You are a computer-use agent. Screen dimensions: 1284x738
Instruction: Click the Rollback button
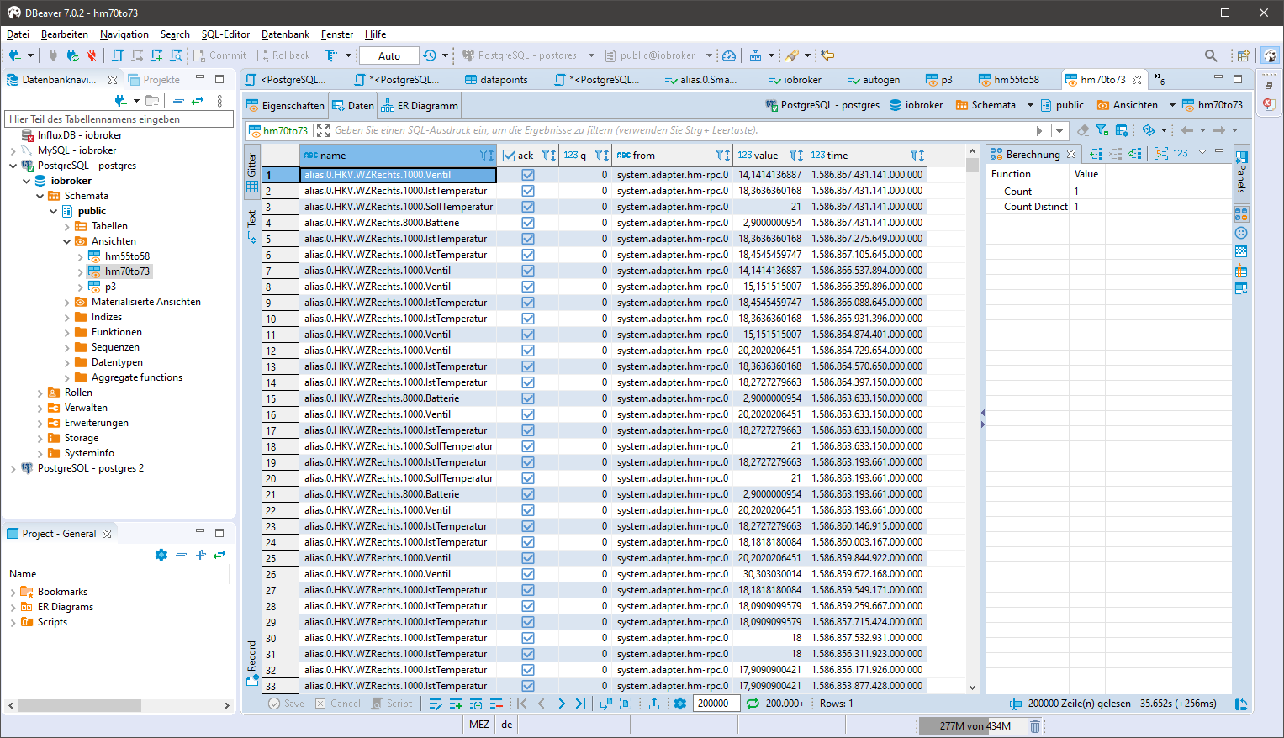(283, 55)
